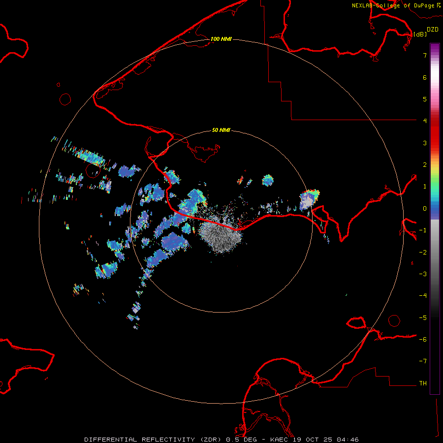Select the "3" value on the dB scale
The image size is (443, 443).
[425, 143]
